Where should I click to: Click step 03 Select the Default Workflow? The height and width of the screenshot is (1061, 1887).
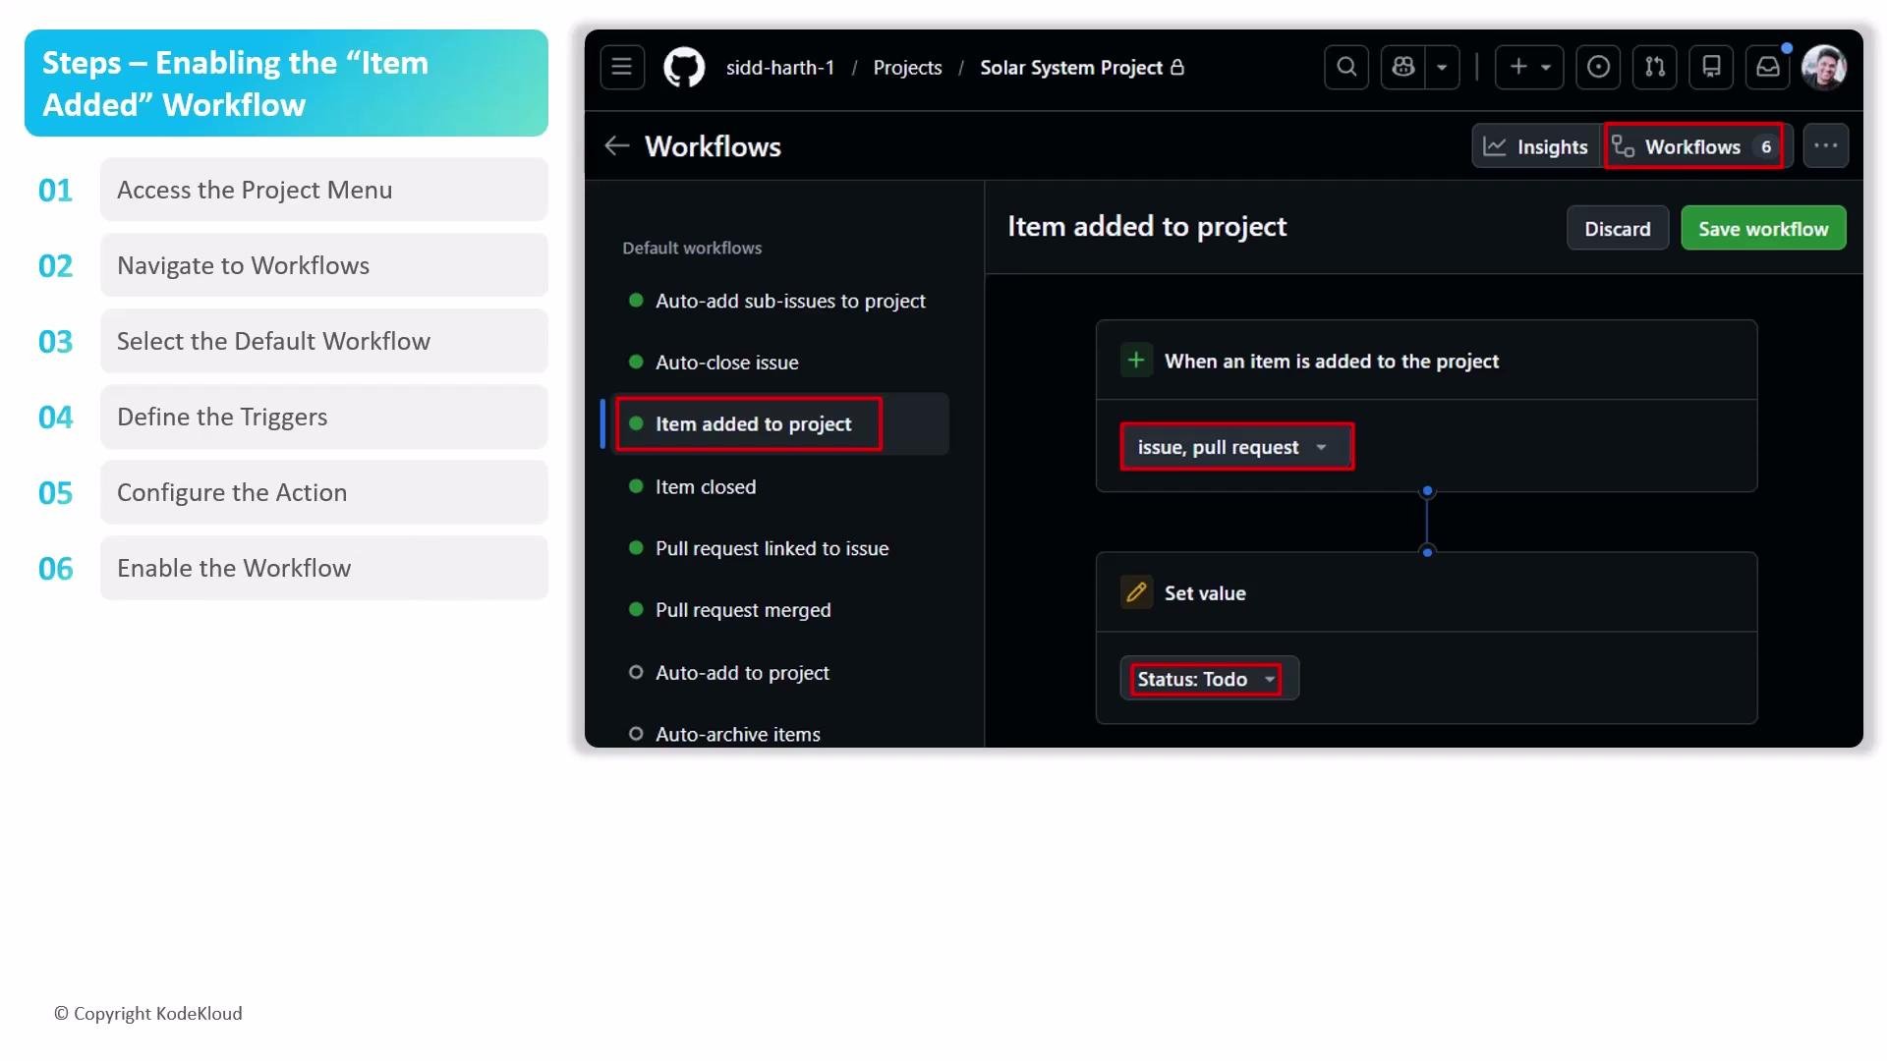pyautogui.click(x=324, y=341)
